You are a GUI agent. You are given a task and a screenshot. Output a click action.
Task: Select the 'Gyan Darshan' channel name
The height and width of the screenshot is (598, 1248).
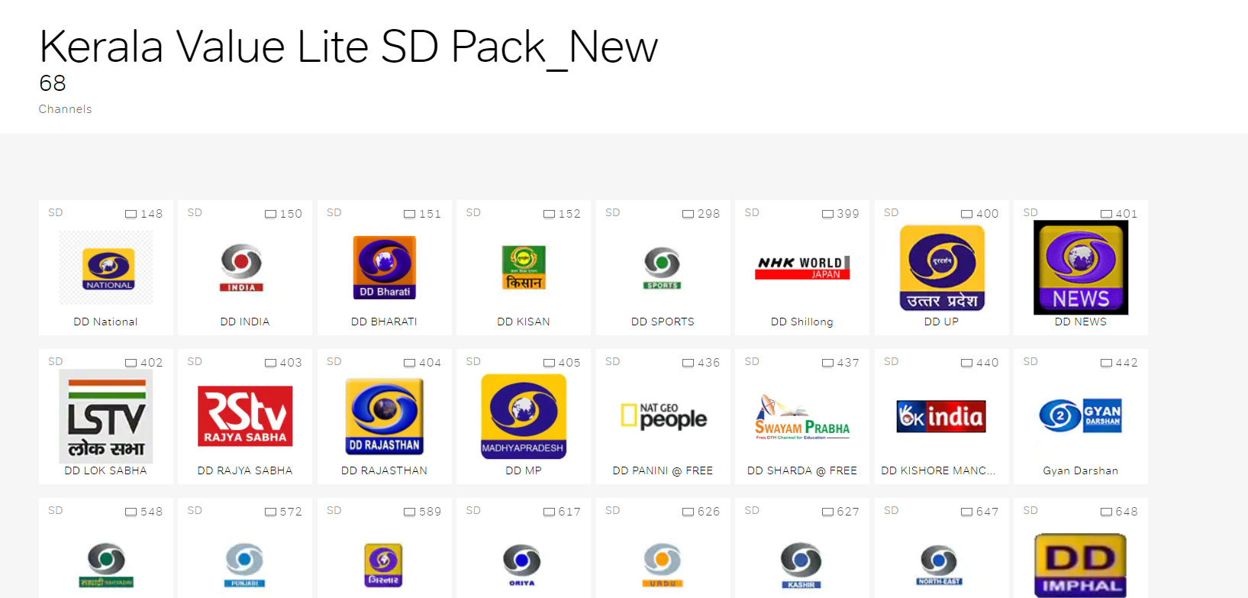tap(1081, 470)
